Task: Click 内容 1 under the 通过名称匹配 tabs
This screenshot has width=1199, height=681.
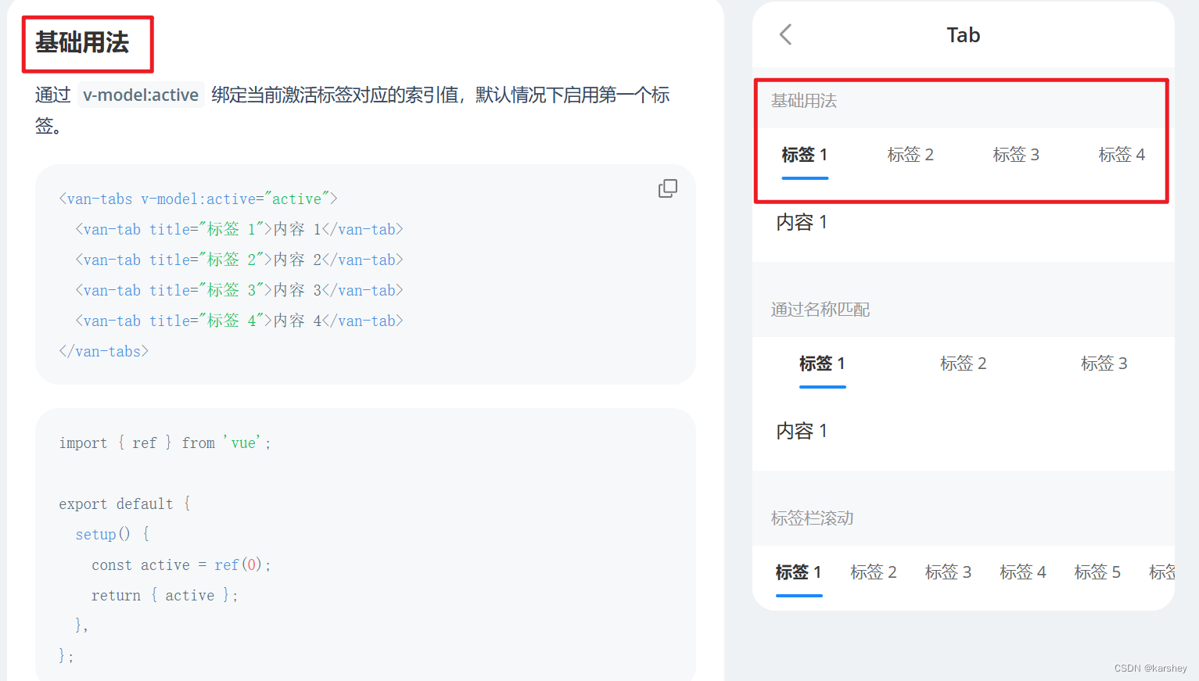Action: coord(802,431)
